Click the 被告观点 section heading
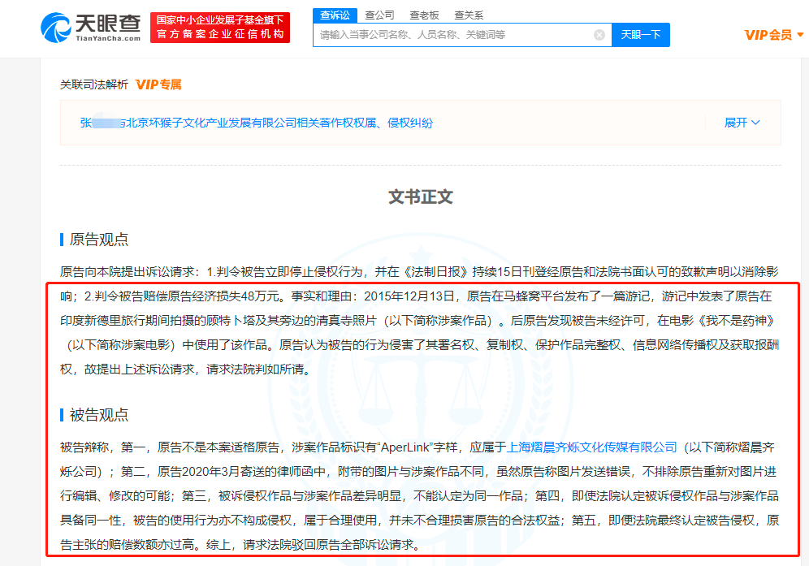 coord(98,415)
